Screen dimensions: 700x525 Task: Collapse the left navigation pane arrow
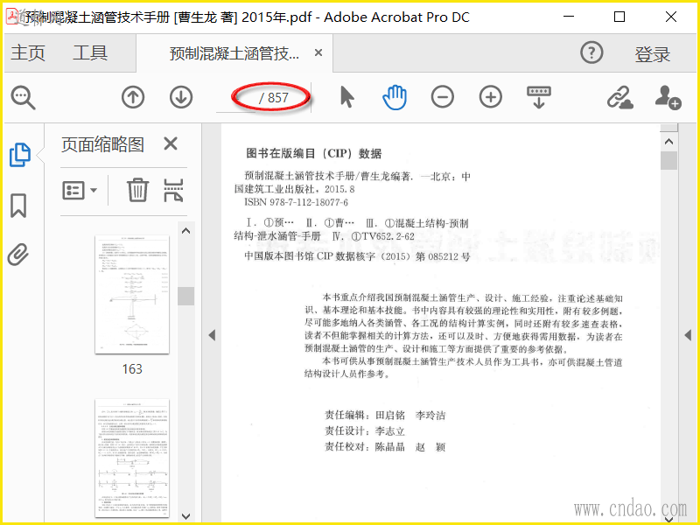click(212, 335)
